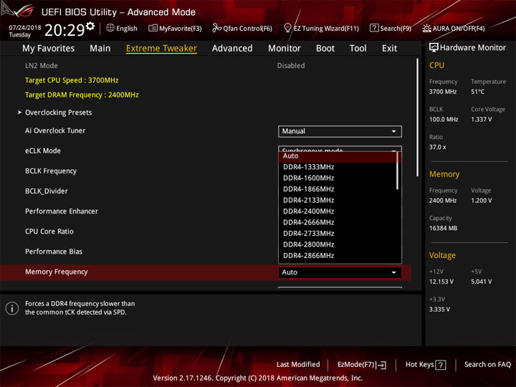
Task: Click the globe language icon
Action: 110,28
